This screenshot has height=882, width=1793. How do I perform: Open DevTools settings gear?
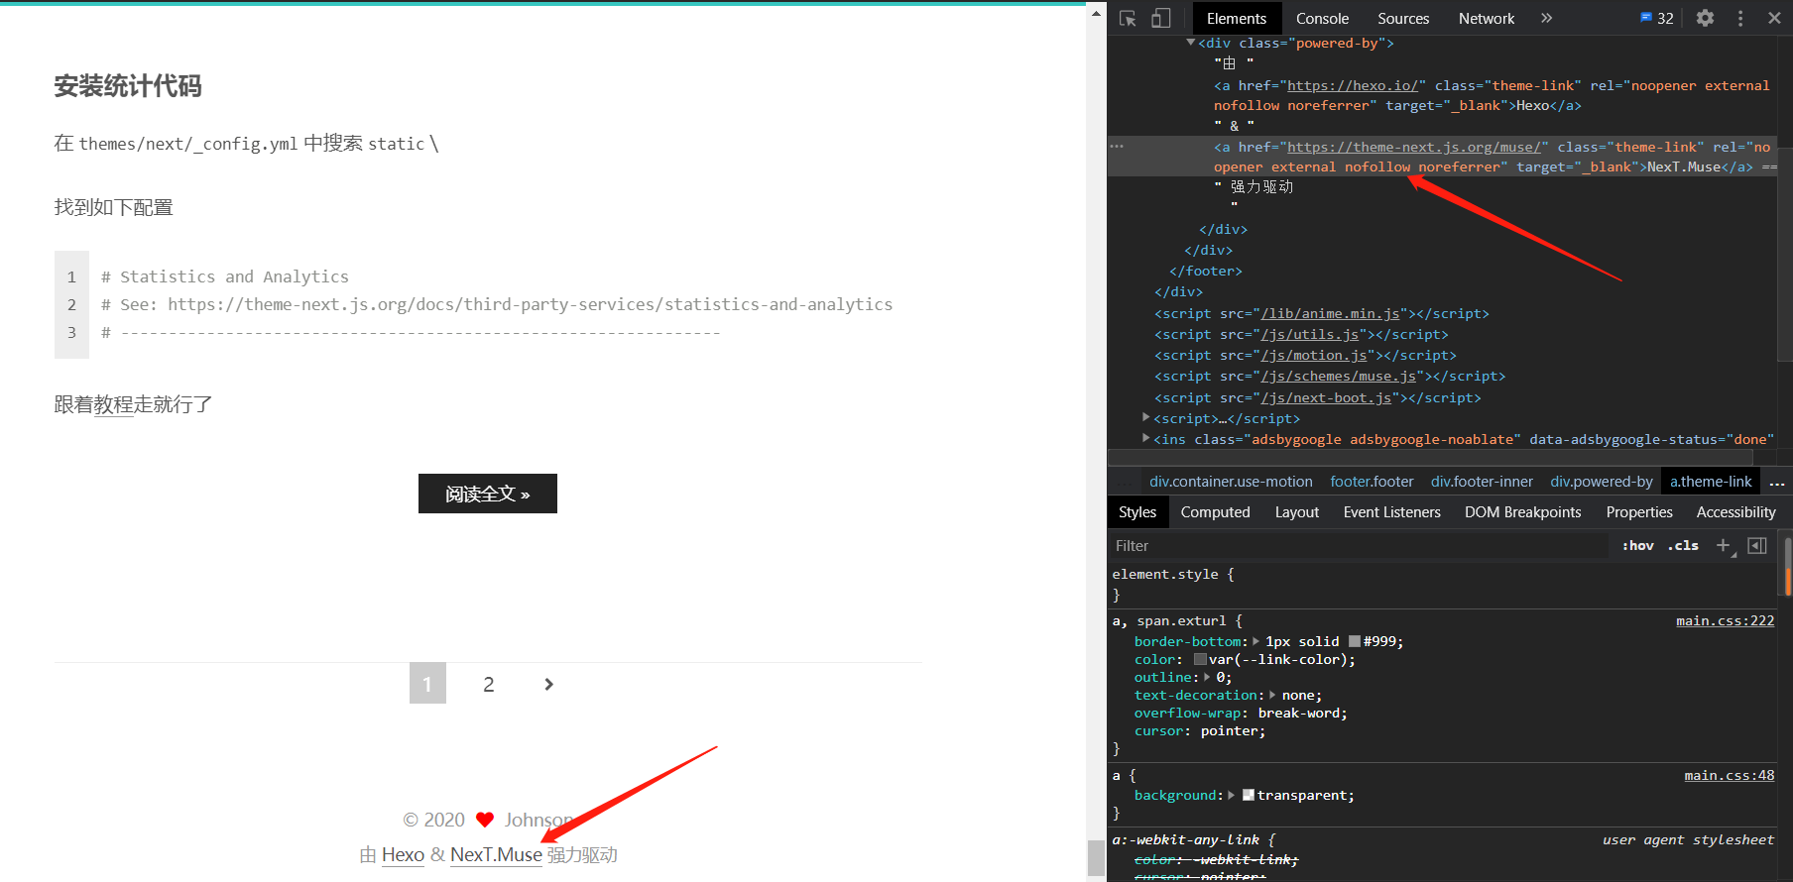[x=1705, y=18]
